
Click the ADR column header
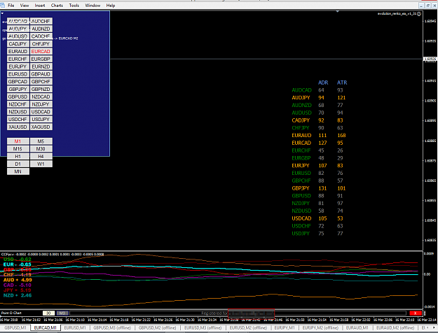[x=323, y=83]
